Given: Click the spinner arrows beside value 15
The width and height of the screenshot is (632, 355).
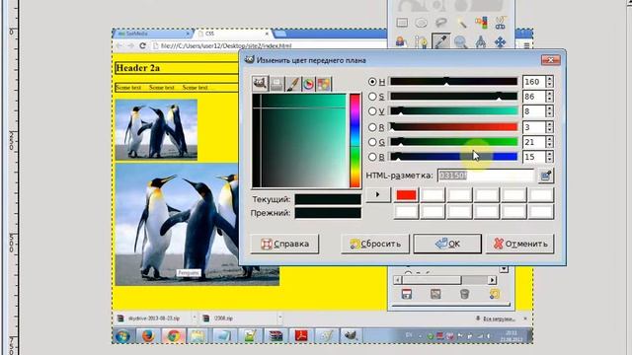Looking at the screenshot, I should (550, 157).
